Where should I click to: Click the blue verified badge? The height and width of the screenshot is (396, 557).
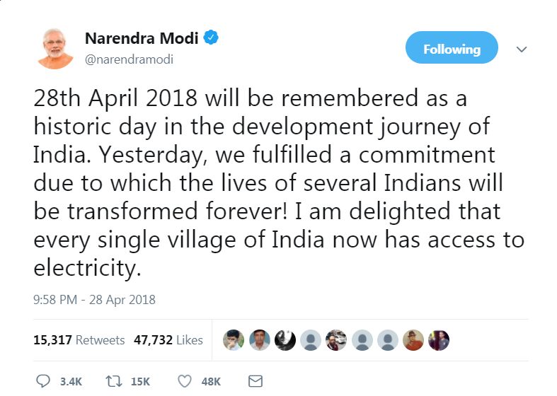point(211,38)
